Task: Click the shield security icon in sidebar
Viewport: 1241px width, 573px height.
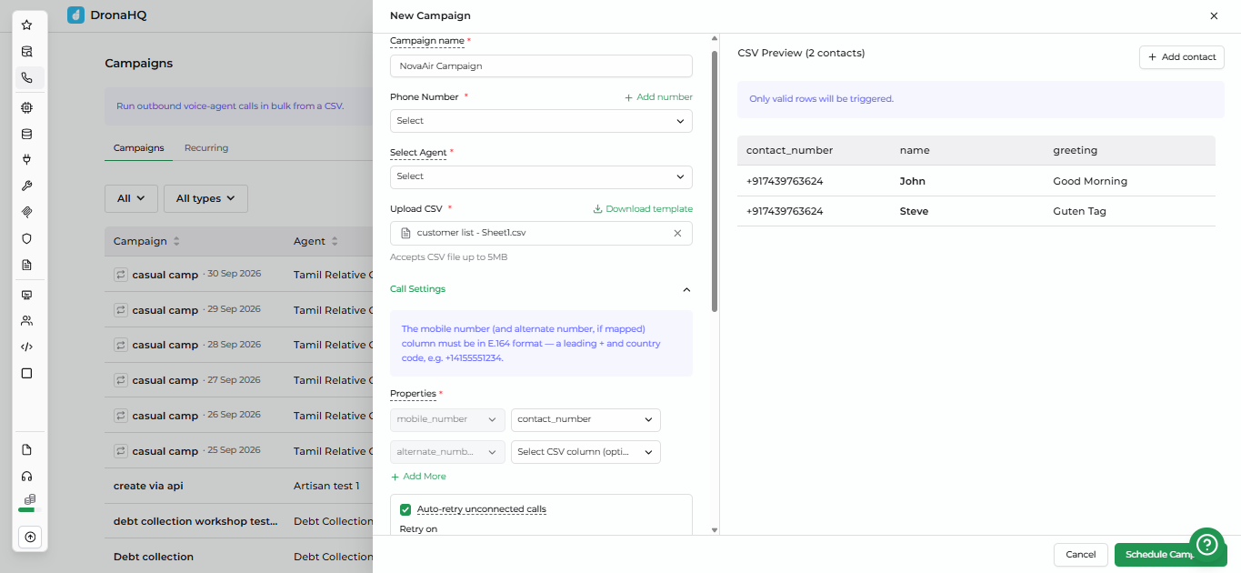Action: tap(26, 238)
